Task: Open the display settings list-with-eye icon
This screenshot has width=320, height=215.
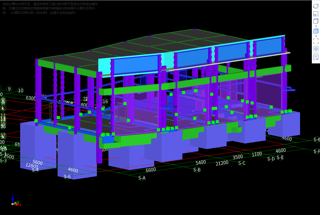Action: pyautogui.click(x=316, y=57)
